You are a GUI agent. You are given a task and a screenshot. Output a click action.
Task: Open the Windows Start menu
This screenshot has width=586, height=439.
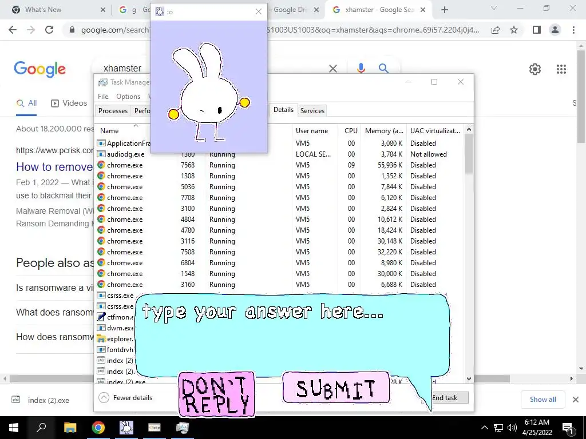[14, 428]
